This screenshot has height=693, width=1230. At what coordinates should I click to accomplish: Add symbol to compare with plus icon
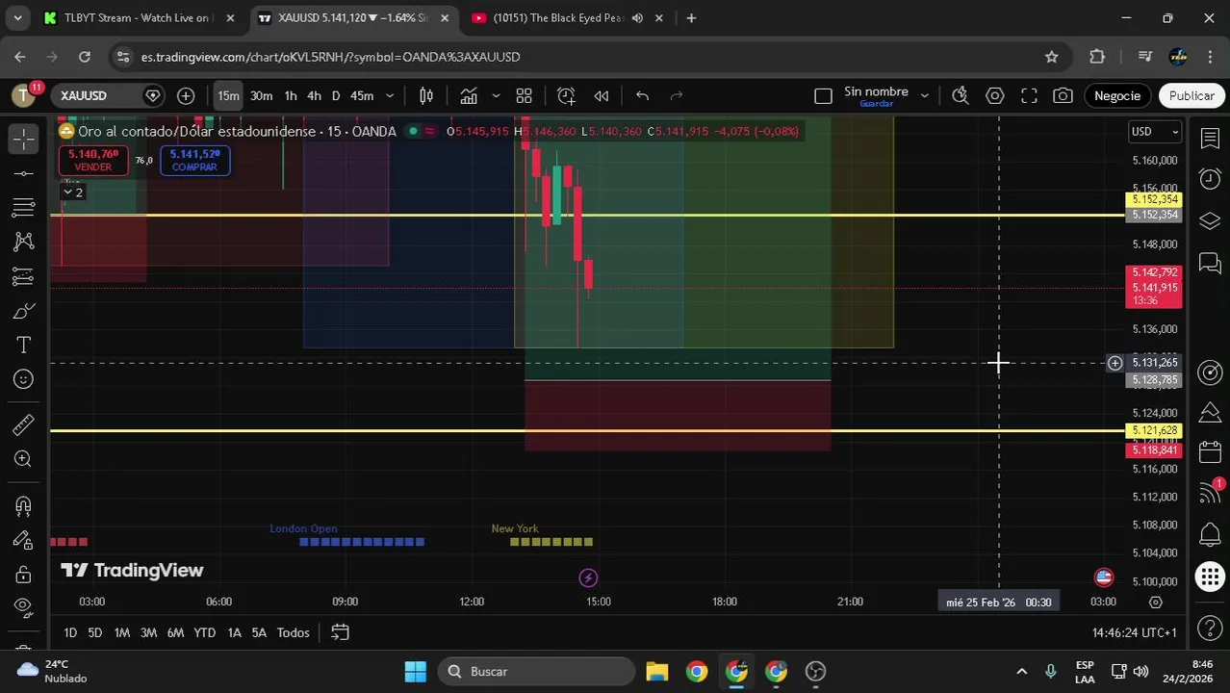tap(186, 95)
